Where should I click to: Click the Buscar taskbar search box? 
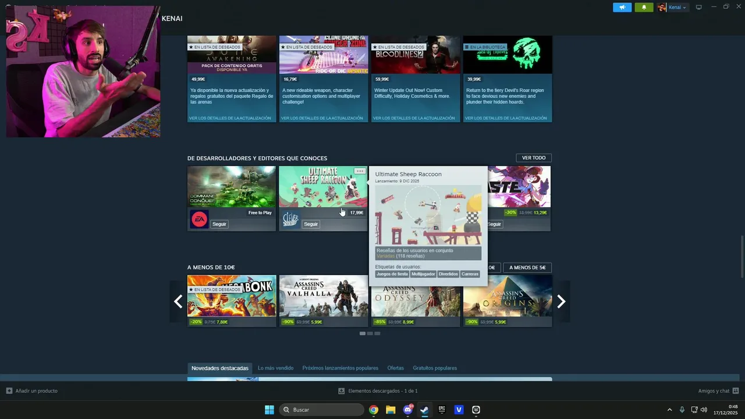[x=322, y=410]
